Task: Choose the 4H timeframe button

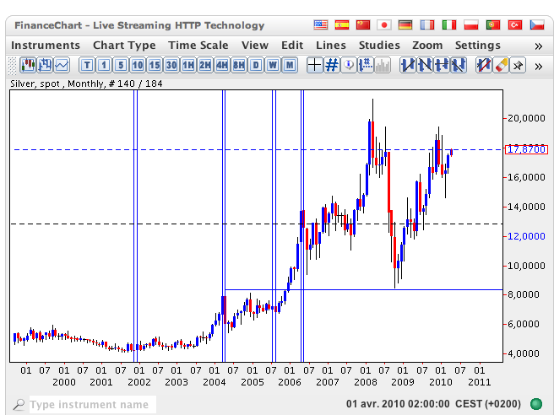Action: [222, 63]
